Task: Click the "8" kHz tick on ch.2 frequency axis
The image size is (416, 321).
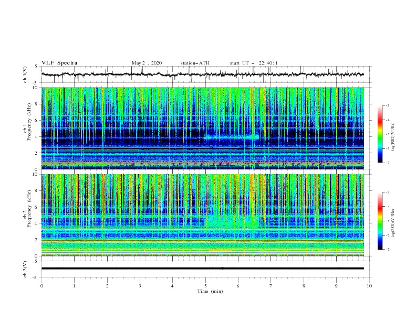Action: (x=37, y=191)
